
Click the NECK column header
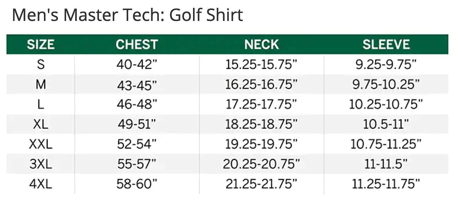point(262,45)
